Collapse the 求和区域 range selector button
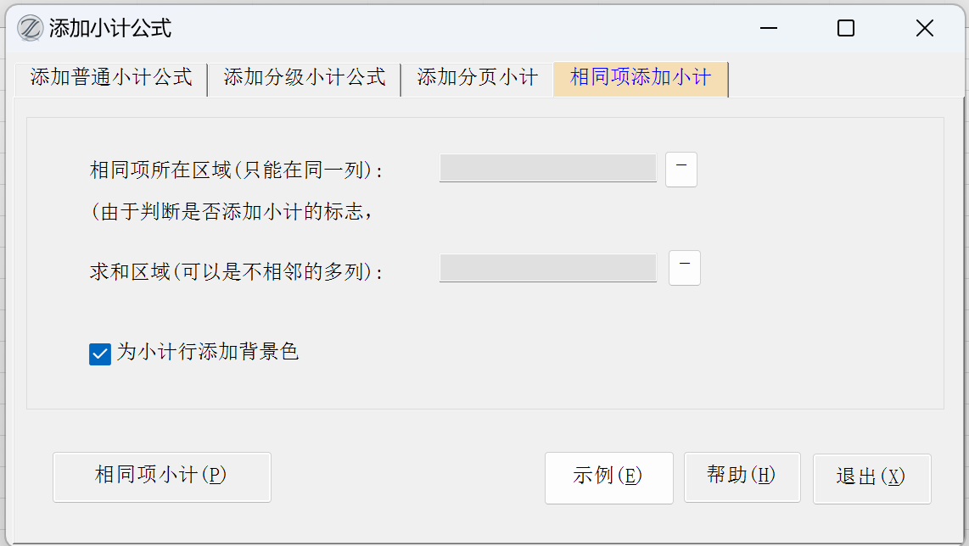 coord(684,268)
